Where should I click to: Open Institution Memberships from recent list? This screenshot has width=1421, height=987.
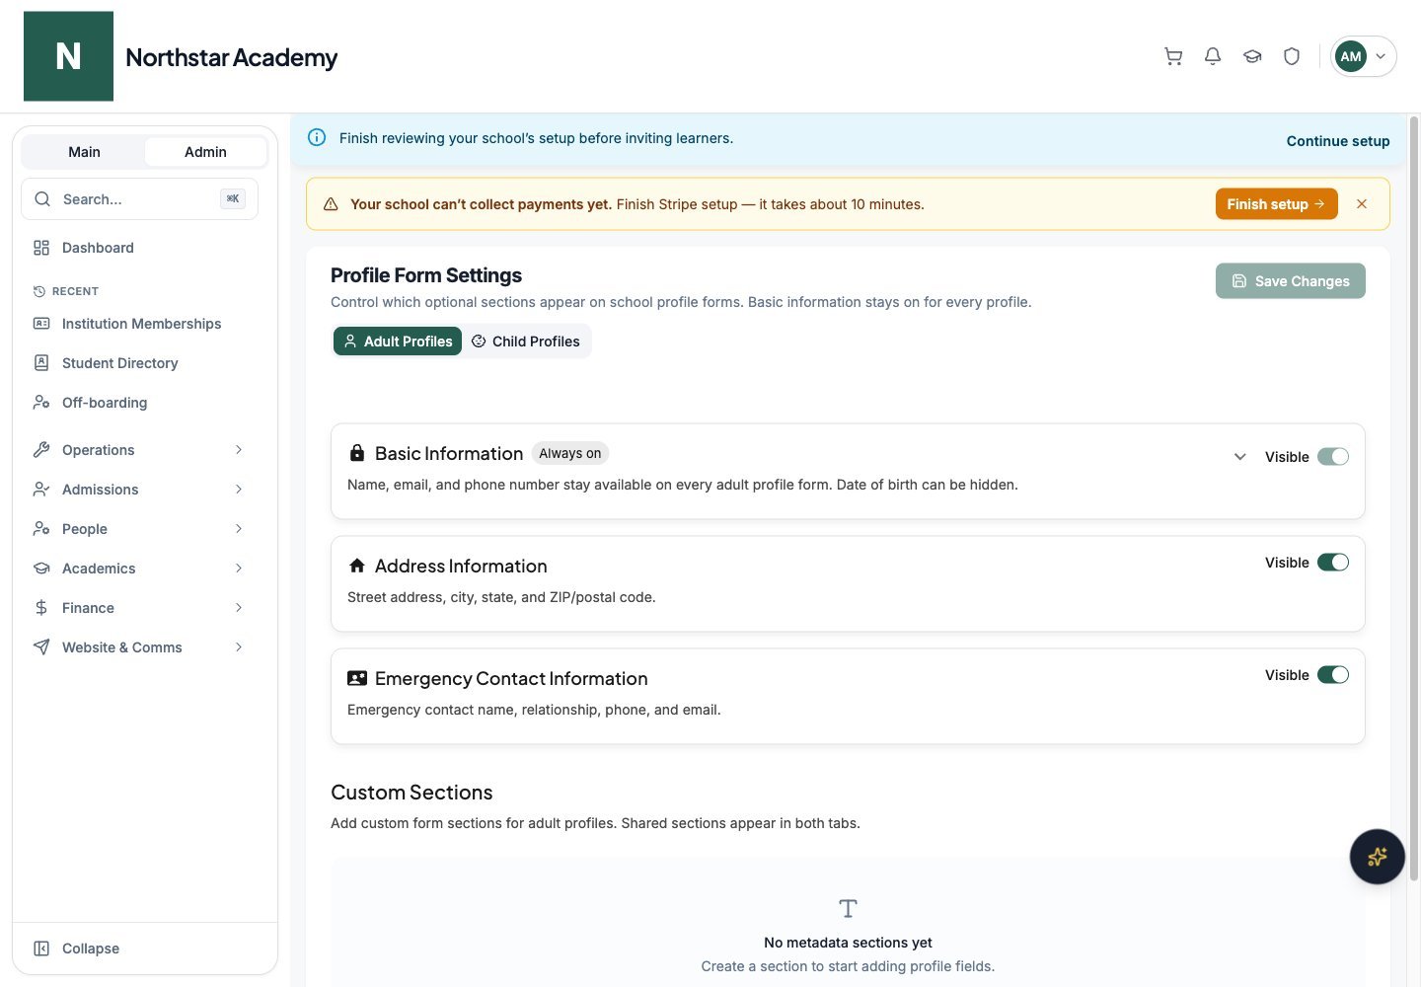(139, 324)
